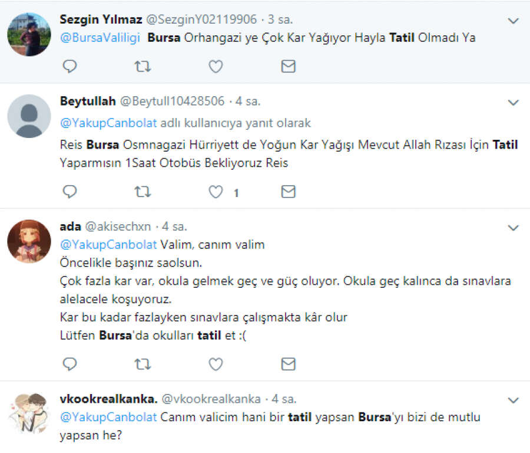This screenshot has width=530, height=453.
Task: Open @YakupCanbolat mention in ada's tweet
Action: click(x=108, y=244)
